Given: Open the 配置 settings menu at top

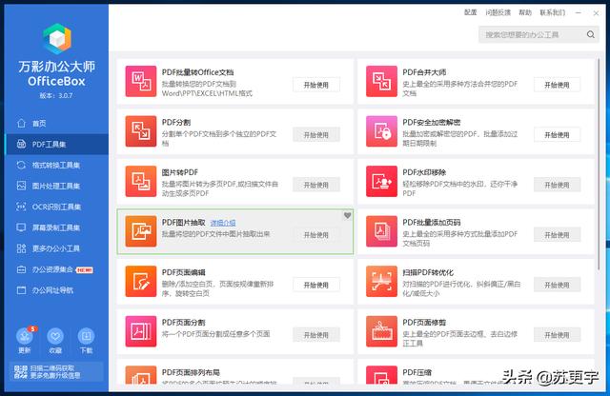Looking at the screenshot, I should pyautogui.click(x=470, y=13).
